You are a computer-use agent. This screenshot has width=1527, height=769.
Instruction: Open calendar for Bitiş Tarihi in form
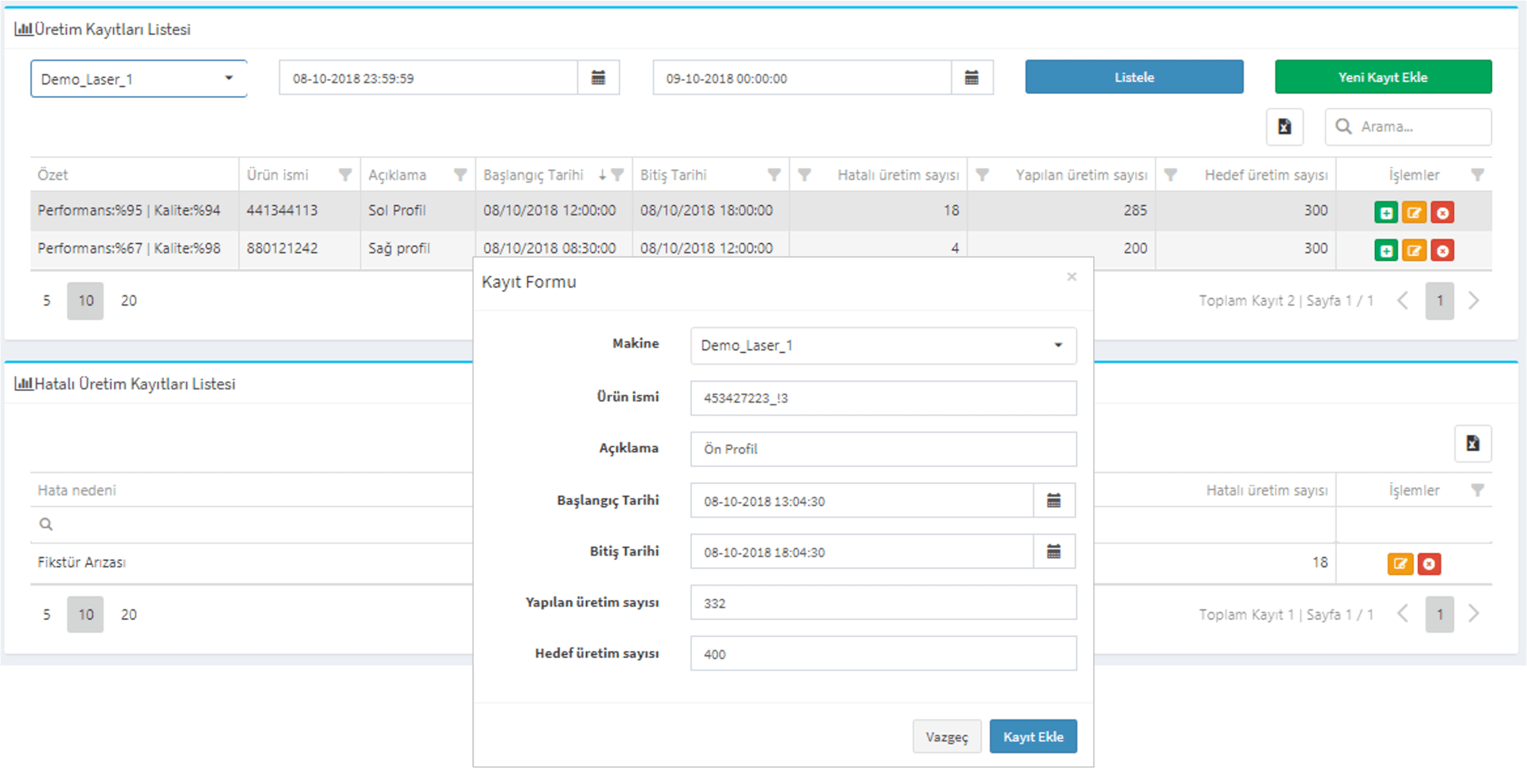(x=1054, y=552)
